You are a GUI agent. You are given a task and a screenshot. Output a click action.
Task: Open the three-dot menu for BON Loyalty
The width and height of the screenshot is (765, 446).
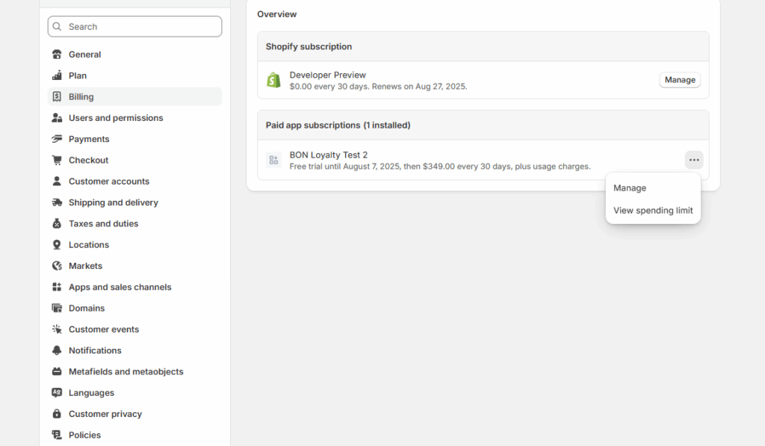click(x=694, y=160)
